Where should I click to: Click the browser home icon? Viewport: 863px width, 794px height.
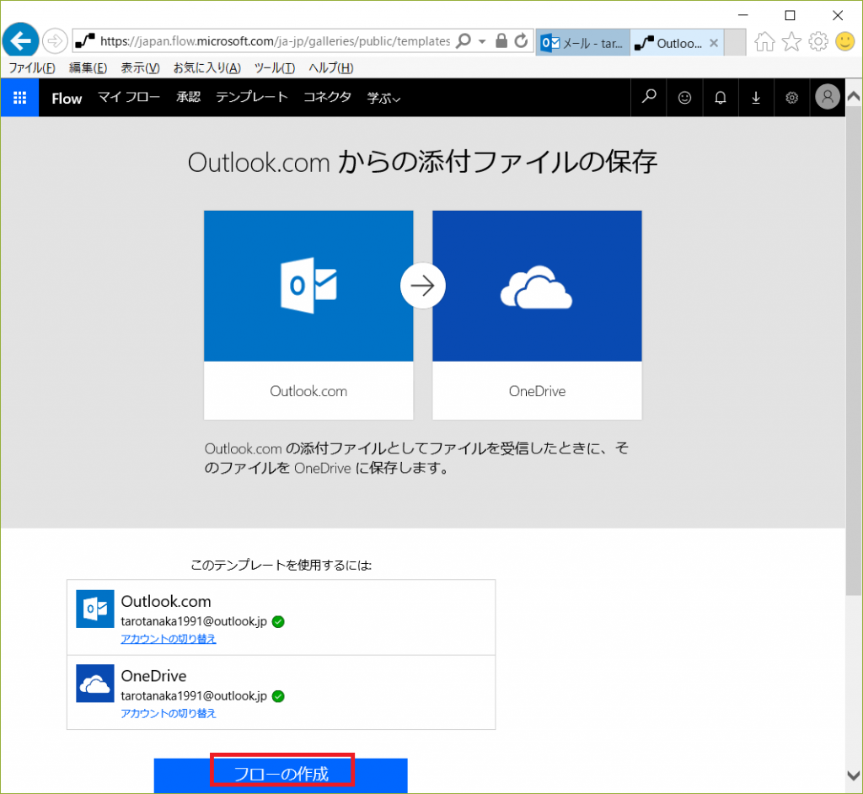tap(764, 41)
